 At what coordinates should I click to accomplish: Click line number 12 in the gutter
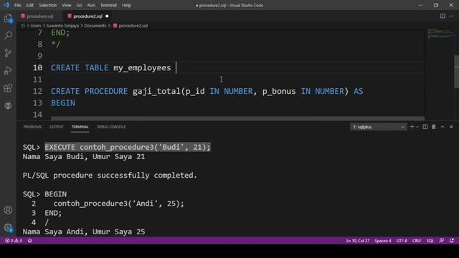point(37,91)
